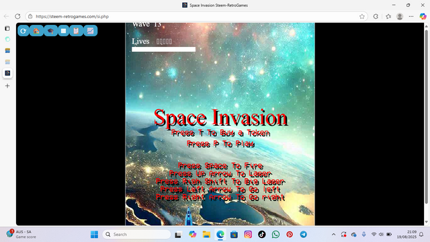This screenshot has width=430, height=242.
Task: Click the page vertical scrollbar
Action: pos(426,116)
